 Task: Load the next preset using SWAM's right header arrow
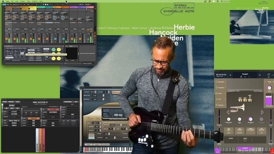point(260,75)
